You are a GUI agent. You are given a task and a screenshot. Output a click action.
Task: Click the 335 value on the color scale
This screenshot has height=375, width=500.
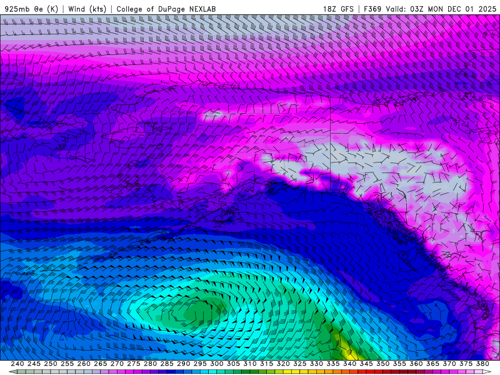tap(333, 364)
